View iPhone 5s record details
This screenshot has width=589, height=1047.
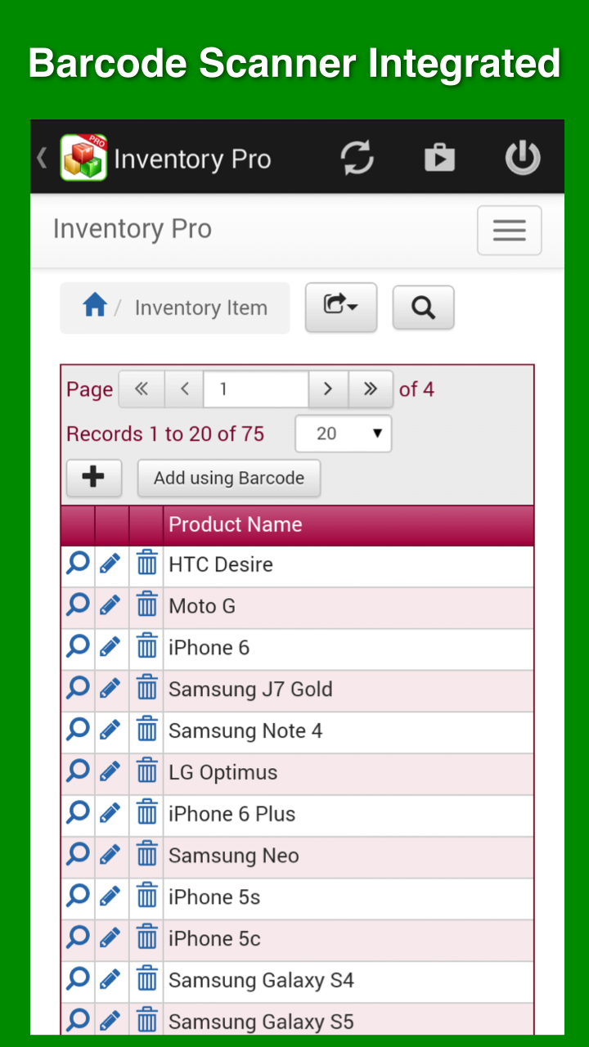point(78,897)
